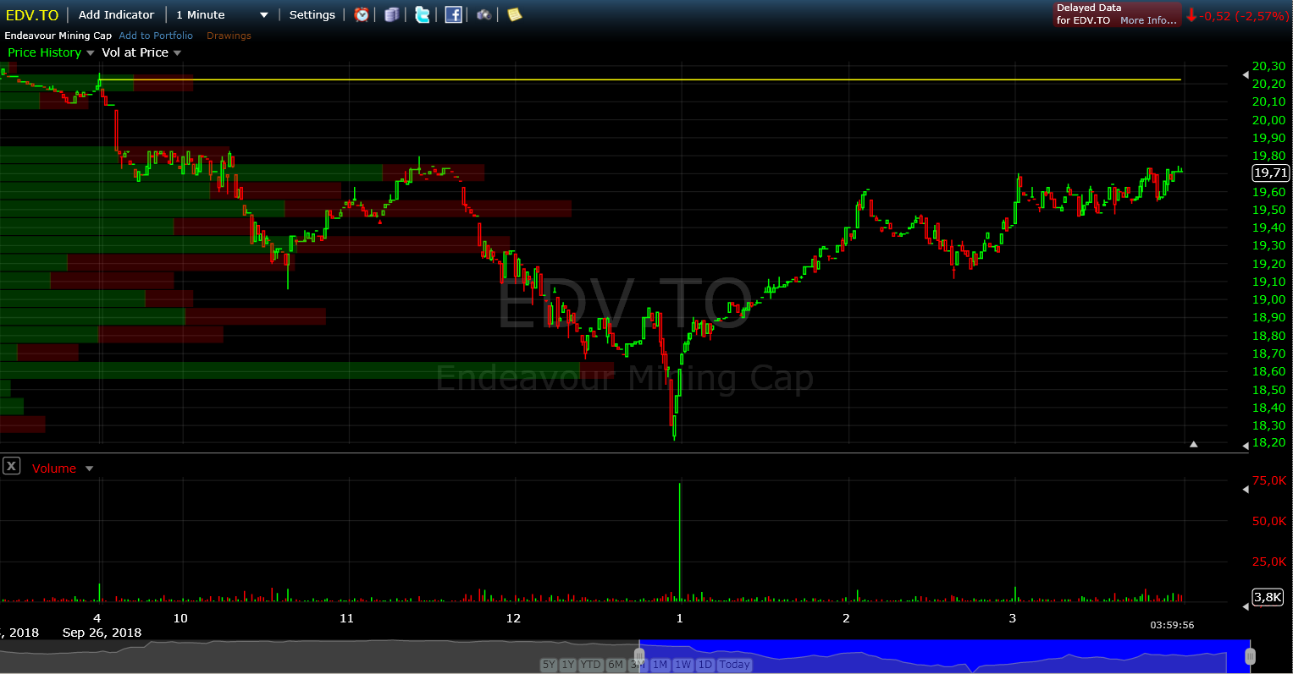This screenshot has height=674, width=1293.
Task: Select the Today range button
Action: (734, 665)
